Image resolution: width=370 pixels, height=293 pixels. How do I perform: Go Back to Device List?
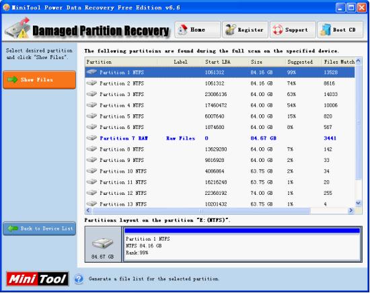coord(40,228)
